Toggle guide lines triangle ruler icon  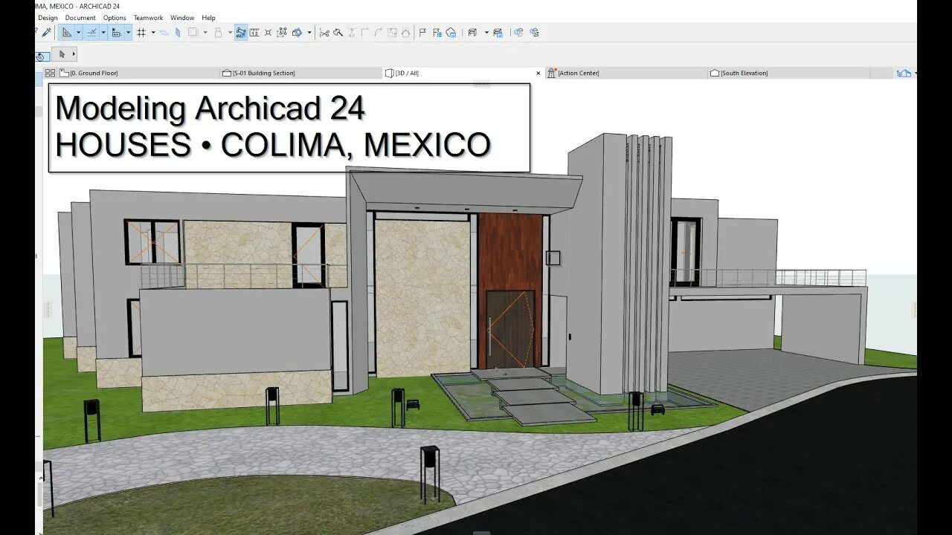[67, 32]
